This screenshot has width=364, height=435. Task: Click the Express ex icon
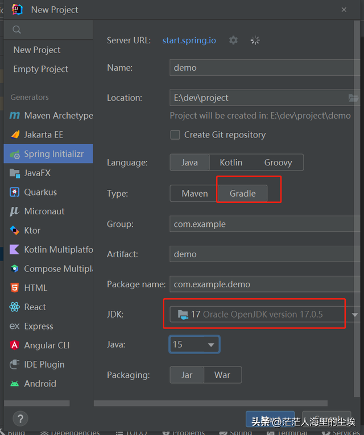point(14,326)
